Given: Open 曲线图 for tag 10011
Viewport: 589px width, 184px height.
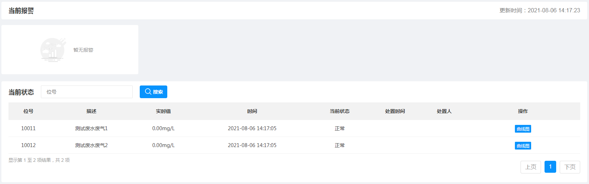Looking at the screenshot, I should tap(523, 129).
